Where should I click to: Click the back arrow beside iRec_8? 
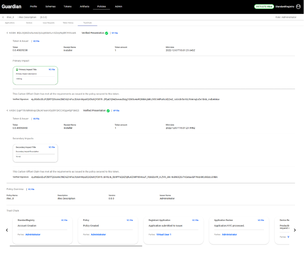click(x=3, y=17)
